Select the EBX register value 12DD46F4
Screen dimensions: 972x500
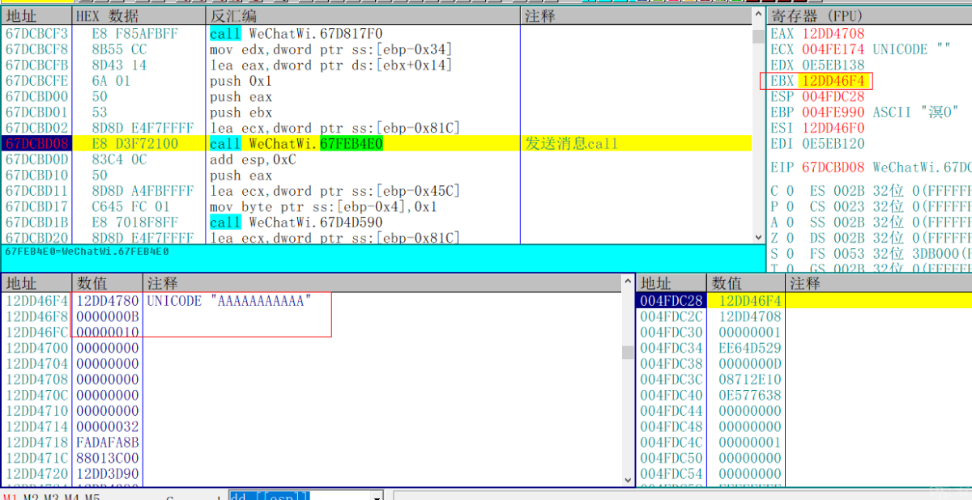[x=833, y=81]
